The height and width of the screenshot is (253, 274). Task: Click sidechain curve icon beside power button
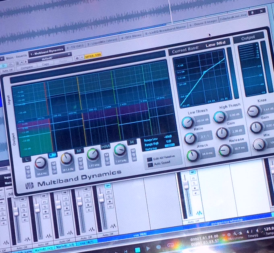[10, 65]
